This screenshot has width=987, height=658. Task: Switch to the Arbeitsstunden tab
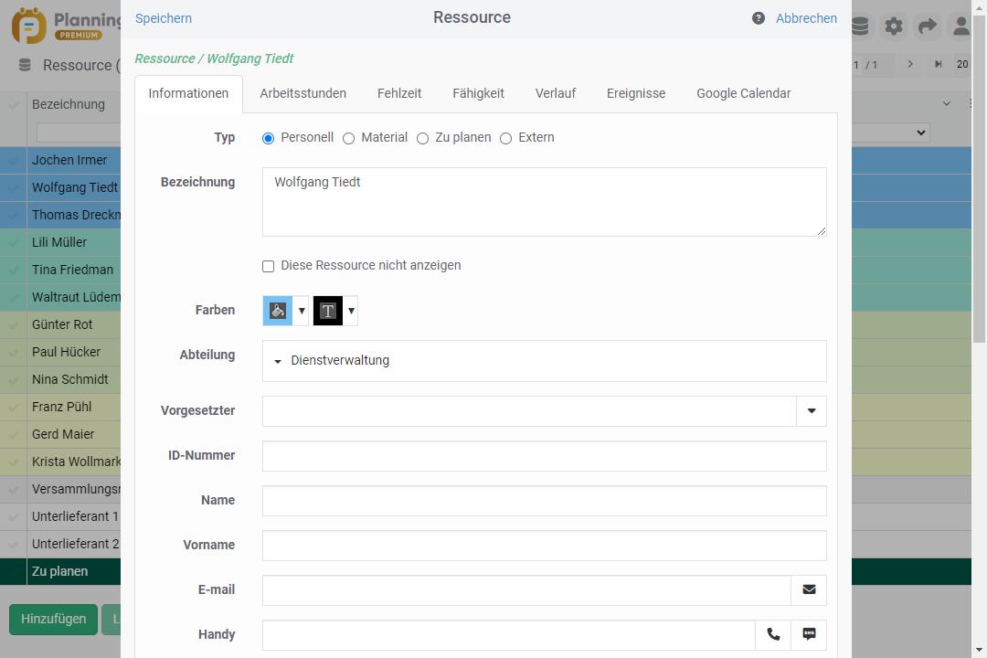tap(302, 93)
